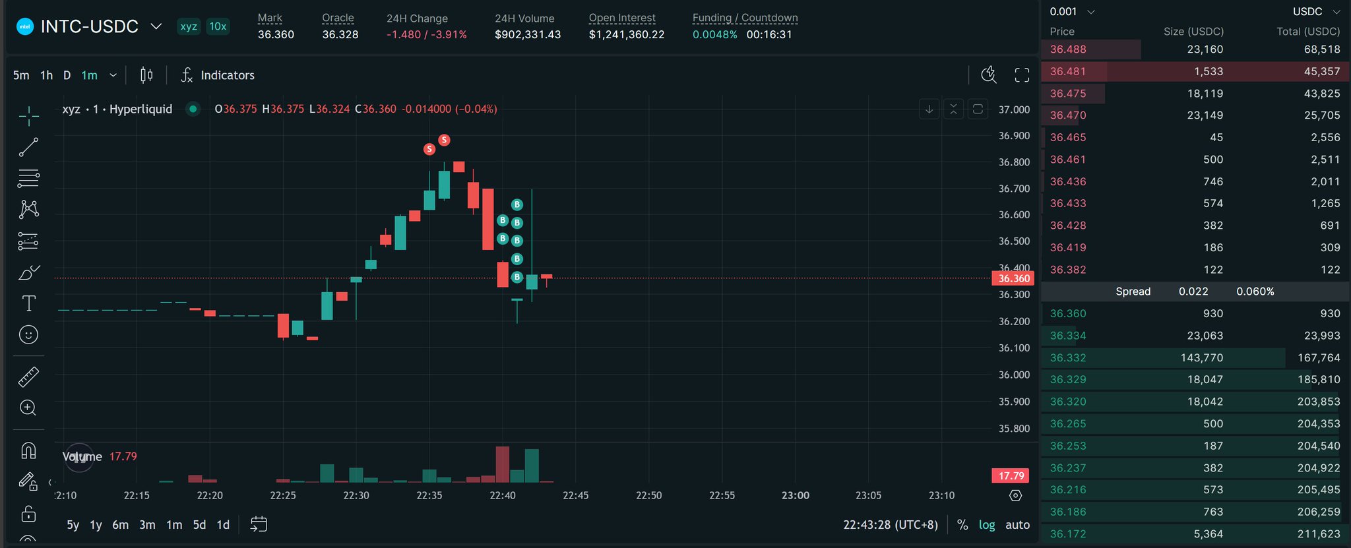The width and height of the screenshot is (1351, 548).
Task: Open the INTC-USDC market selector dropdown
Action: pyautogui.click(x=156, y=26)
